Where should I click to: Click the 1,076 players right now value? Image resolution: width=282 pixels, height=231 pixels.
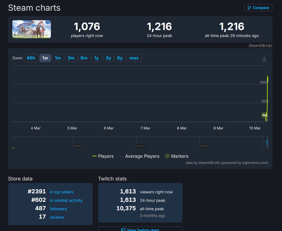pyautogui.click(x=87, y=27)
